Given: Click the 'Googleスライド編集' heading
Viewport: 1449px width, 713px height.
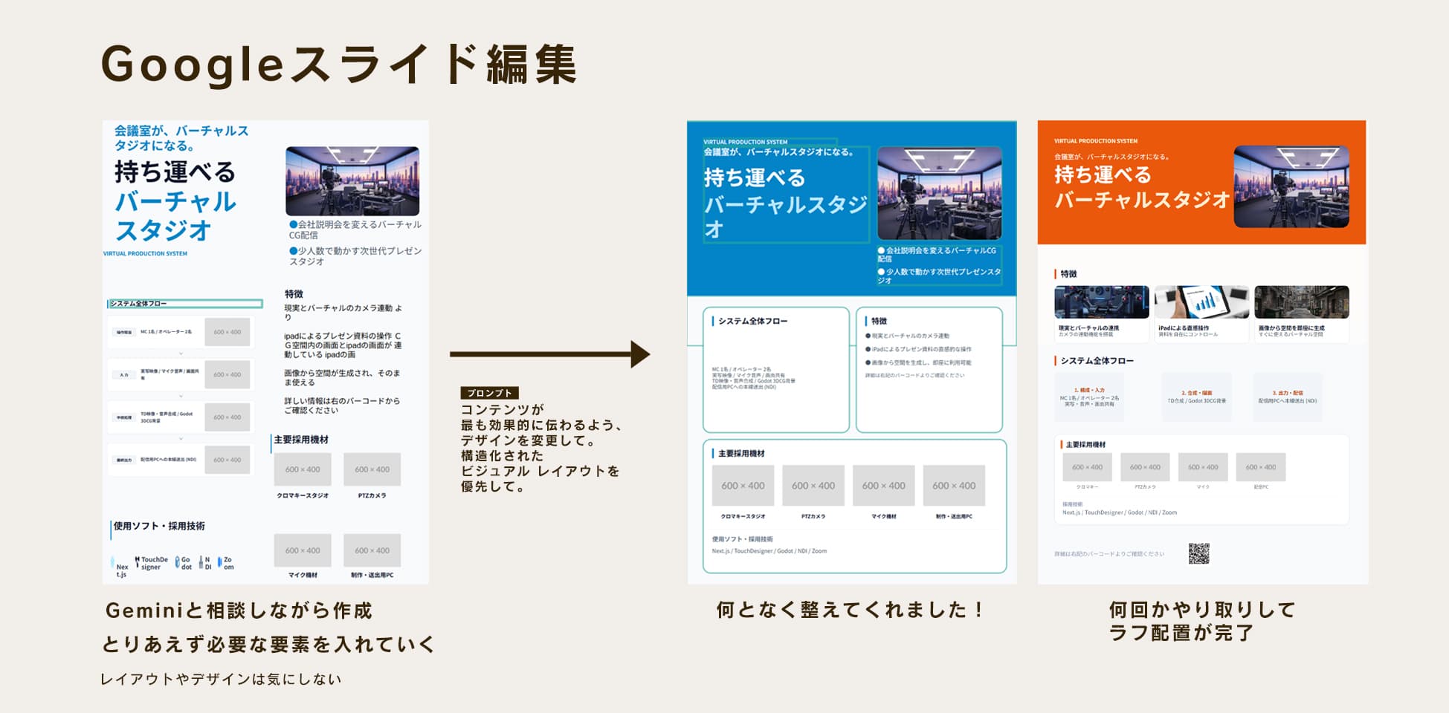Looking at the screenshot, I should (x=339, y=65).
